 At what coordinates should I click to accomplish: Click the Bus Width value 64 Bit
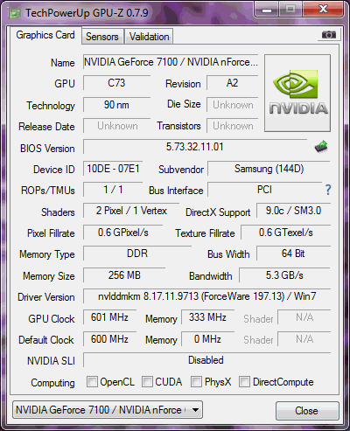coord(293,254)
